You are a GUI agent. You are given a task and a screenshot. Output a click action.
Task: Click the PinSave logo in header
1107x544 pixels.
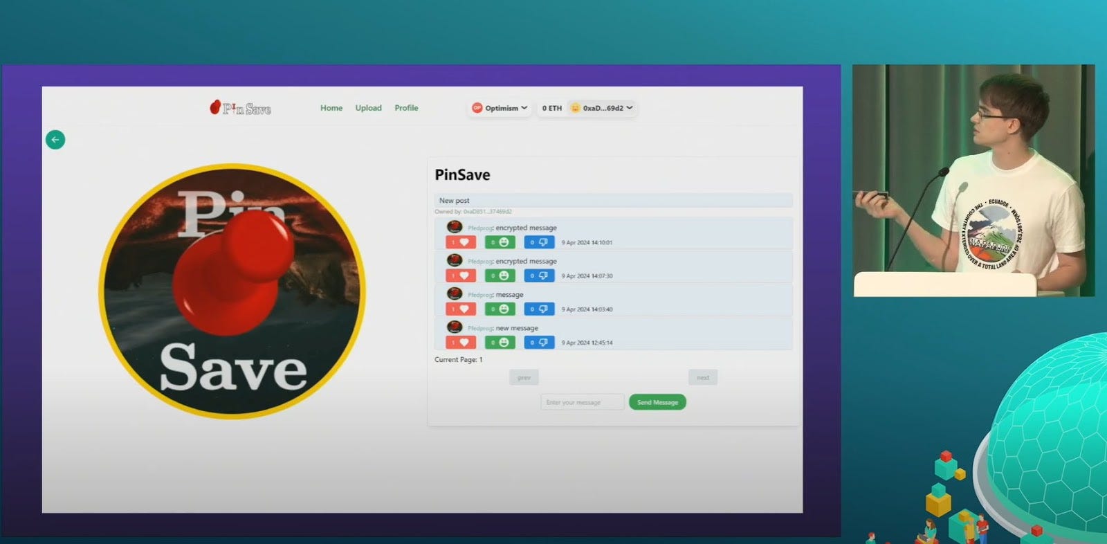click(x=241, y=108)
